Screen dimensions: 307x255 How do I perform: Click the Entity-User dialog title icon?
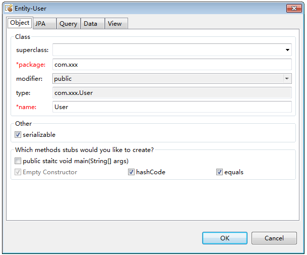[x=9, y=8]
